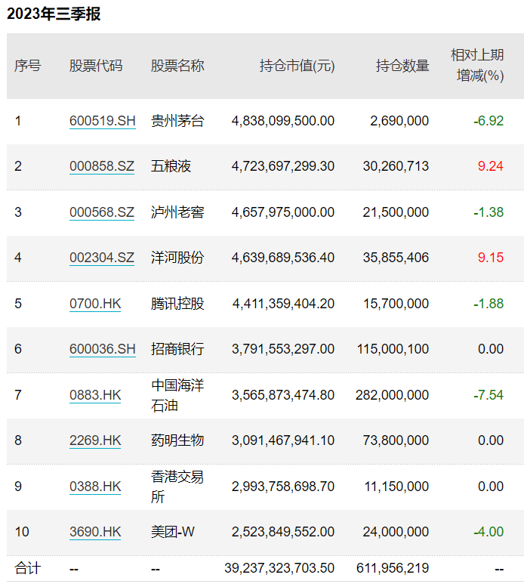Click holding quantity 35,855,406

coord(396,258)
